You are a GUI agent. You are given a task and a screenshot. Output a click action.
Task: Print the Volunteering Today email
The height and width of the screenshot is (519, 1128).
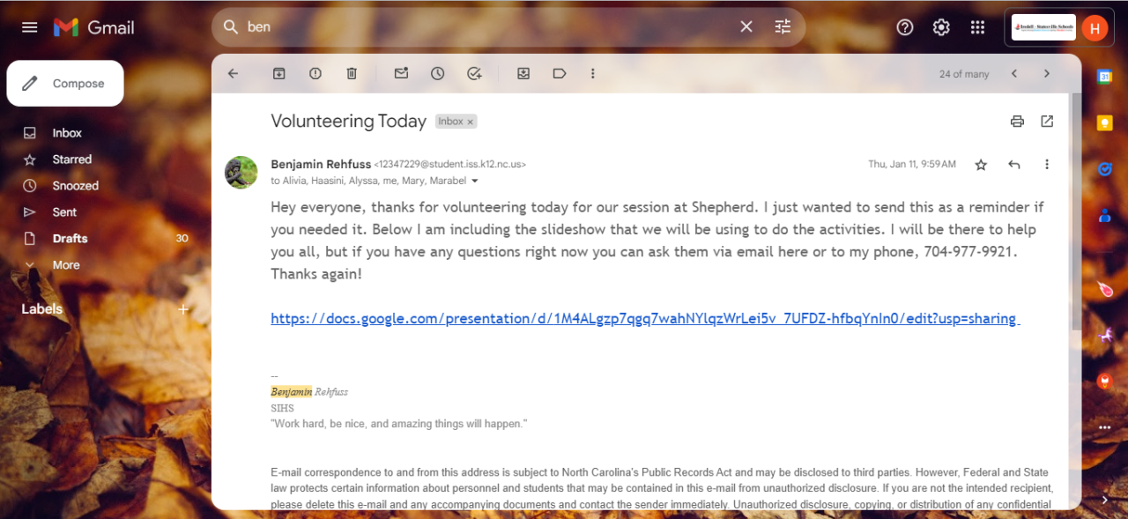pos(1017,122)
